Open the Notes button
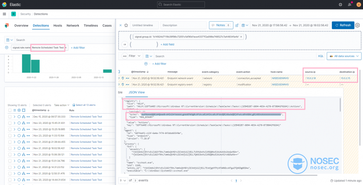This screenshot has width=363, height=185. point(221,25)
